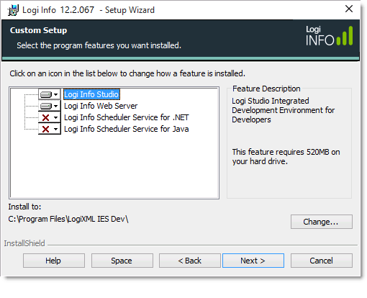
Task: Select Logi Info Scheduler Service for .NET
Action: [x=127, y=117]
